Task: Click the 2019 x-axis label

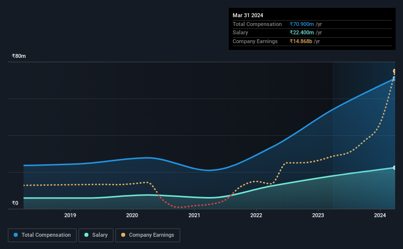Action: (70, 215)
